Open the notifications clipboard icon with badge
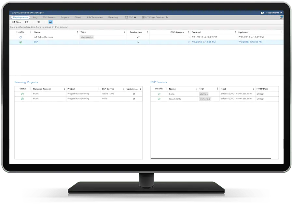This screenshot has width=293, height=204. point(281,17)
